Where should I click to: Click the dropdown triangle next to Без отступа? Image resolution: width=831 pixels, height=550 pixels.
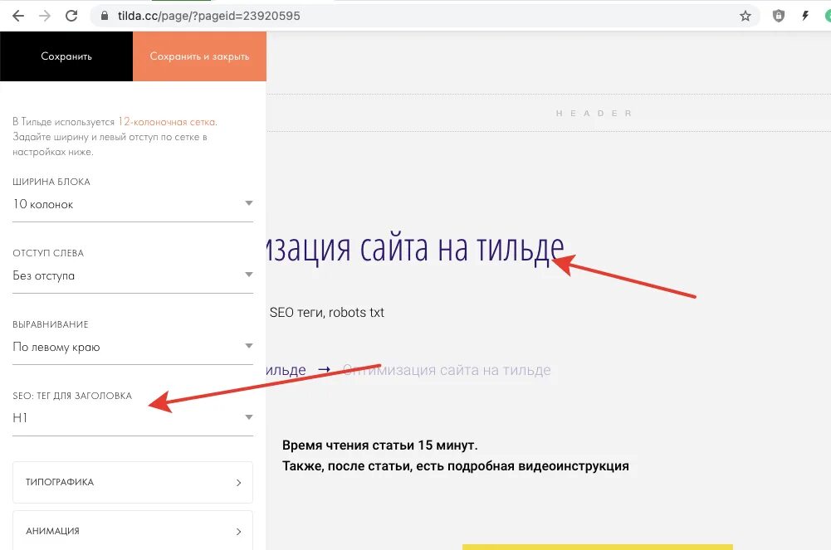tap(248, 275)
